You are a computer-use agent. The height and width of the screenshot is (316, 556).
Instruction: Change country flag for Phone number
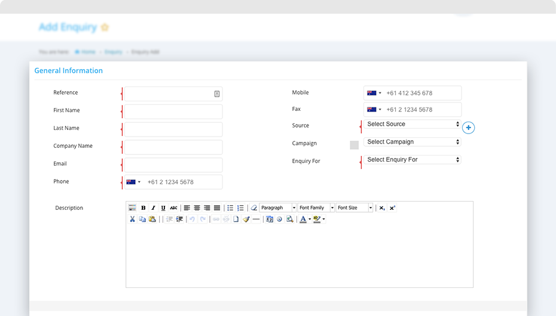click(x=133, y=182)
